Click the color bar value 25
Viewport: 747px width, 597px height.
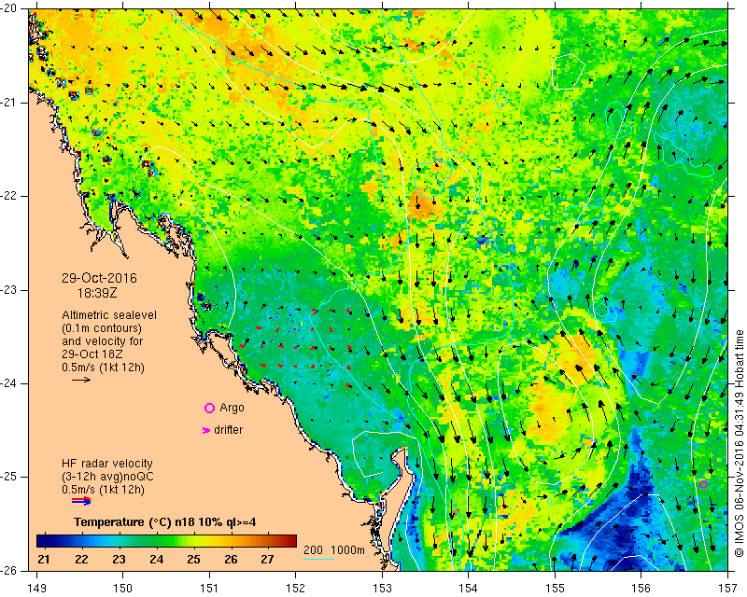(x=193, y=559)
